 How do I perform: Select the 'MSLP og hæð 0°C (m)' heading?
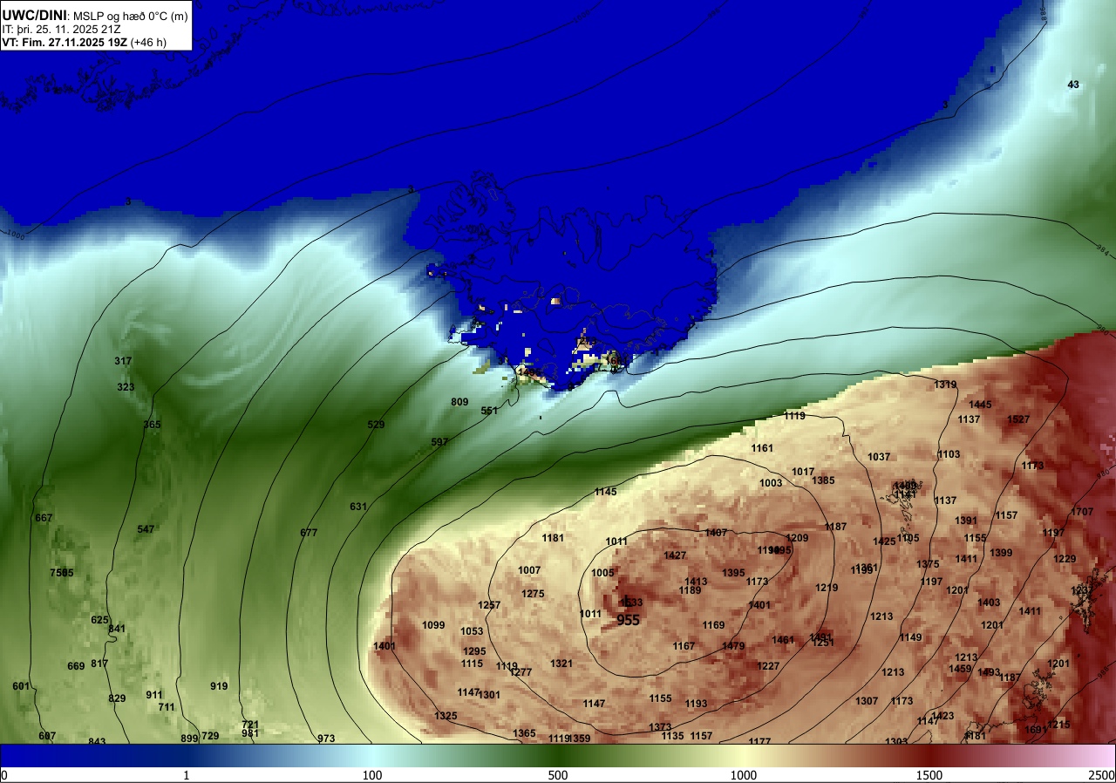(131, 16)
